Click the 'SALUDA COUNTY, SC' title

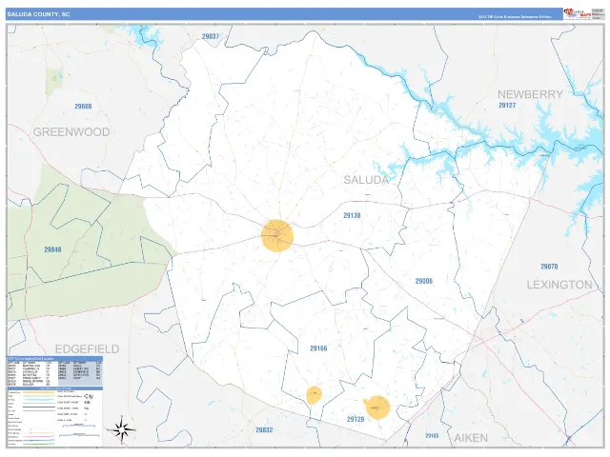pos(38,14)
